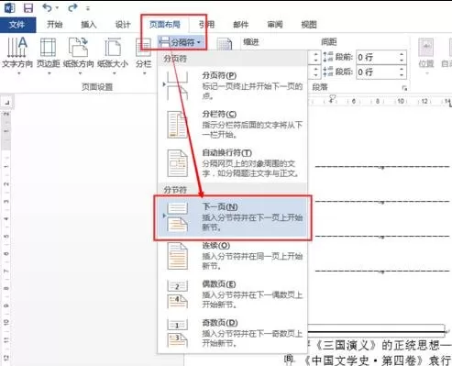452x366 pixels.
Task: Open the 纸张大小 paper size tool
Action: click(113, 55)
